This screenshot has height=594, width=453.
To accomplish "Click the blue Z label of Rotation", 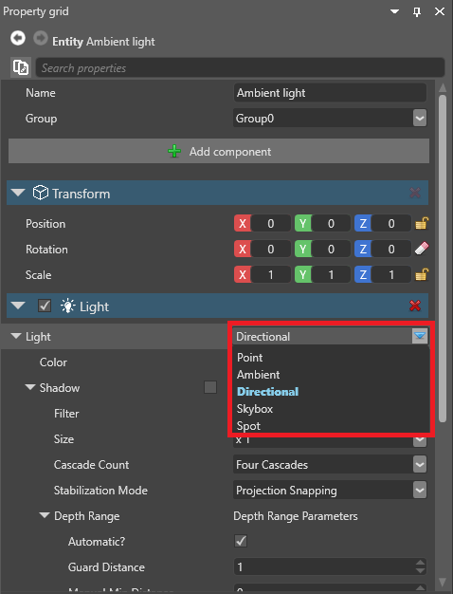I will (363, 249).
